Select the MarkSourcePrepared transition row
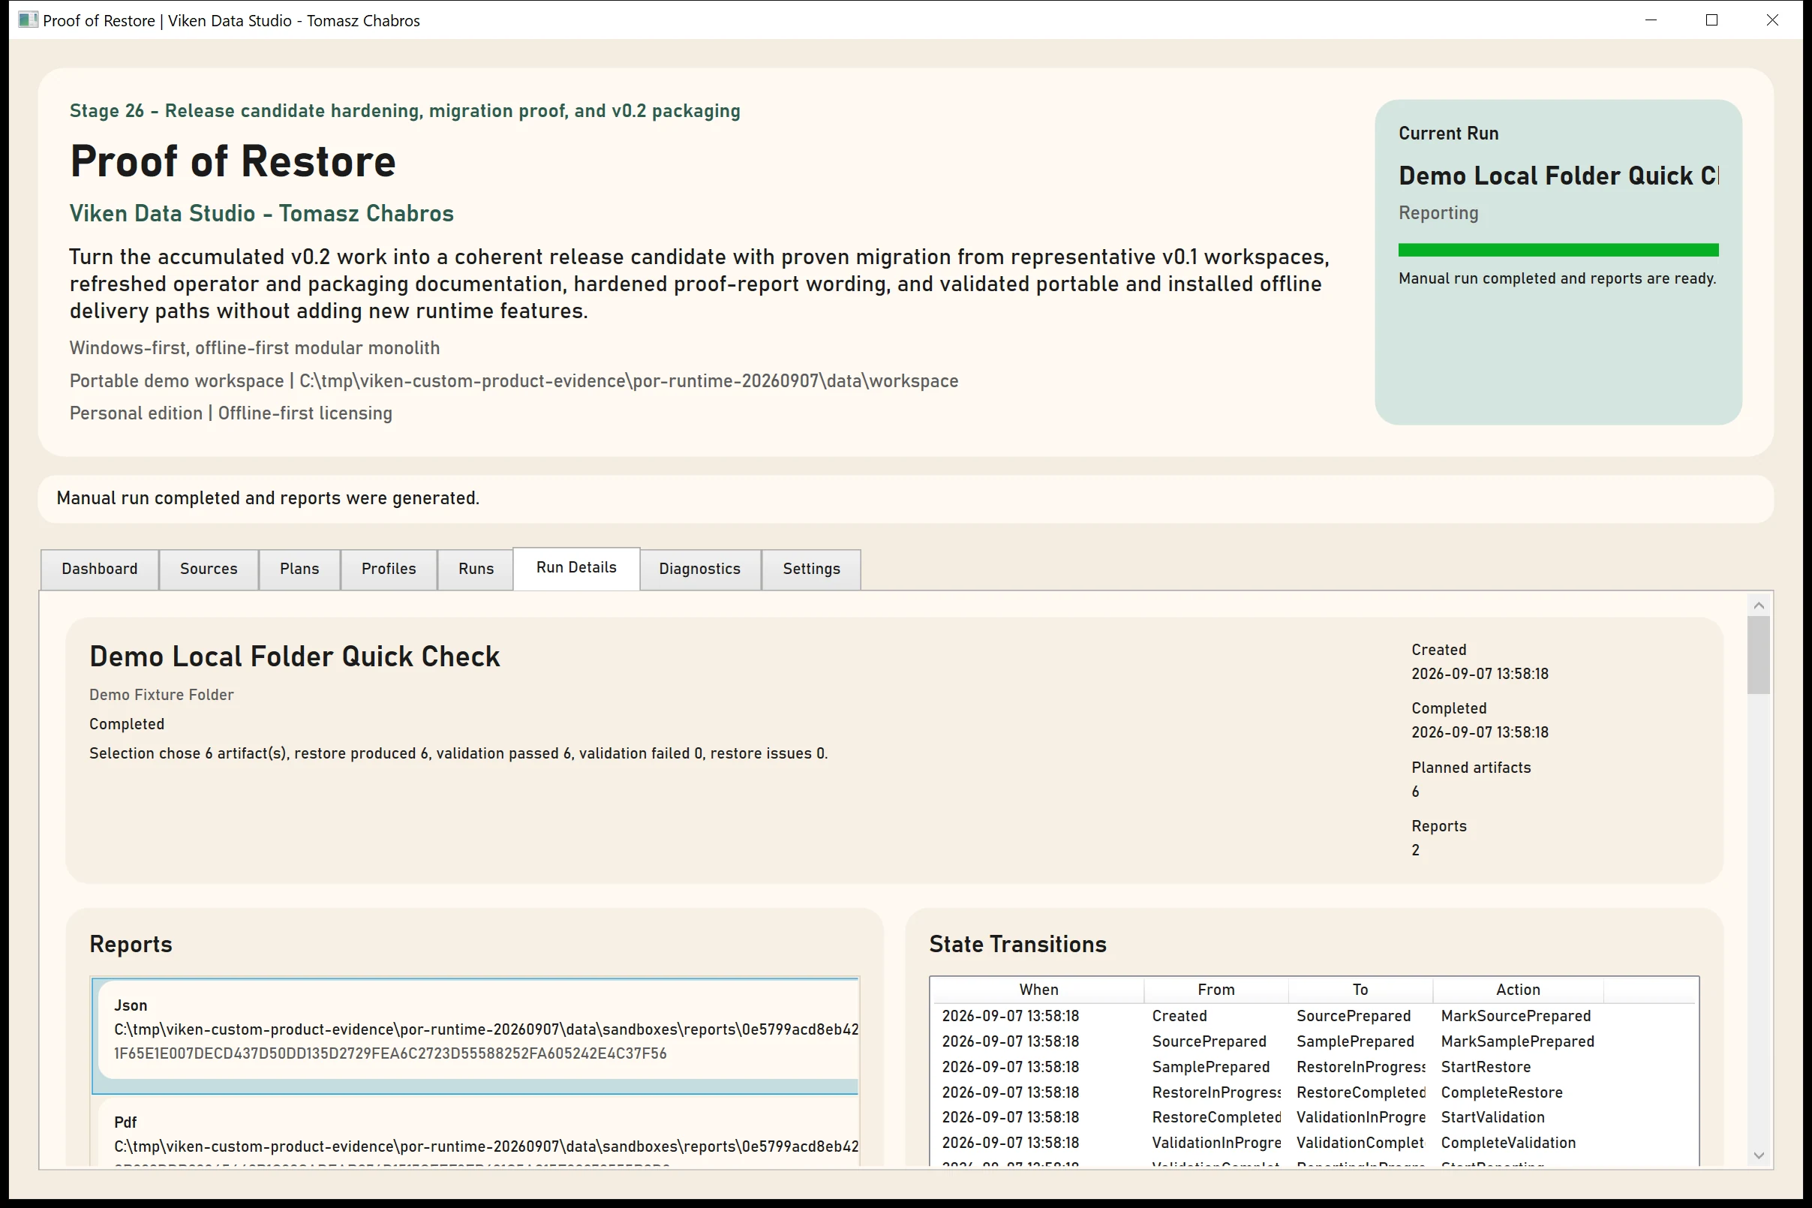The image size is (1812, 1208). [1314, 1016]
